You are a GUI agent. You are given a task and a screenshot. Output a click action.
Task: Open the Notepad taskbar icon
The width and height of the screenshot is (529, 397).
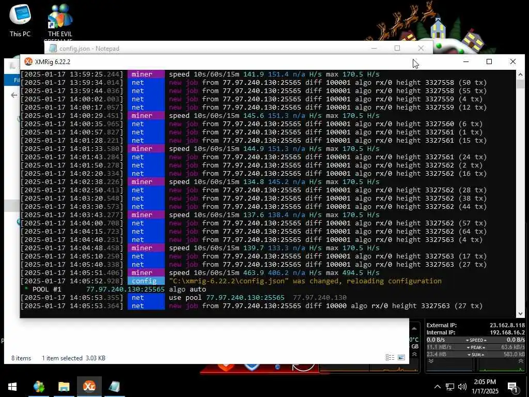point(114,387)
